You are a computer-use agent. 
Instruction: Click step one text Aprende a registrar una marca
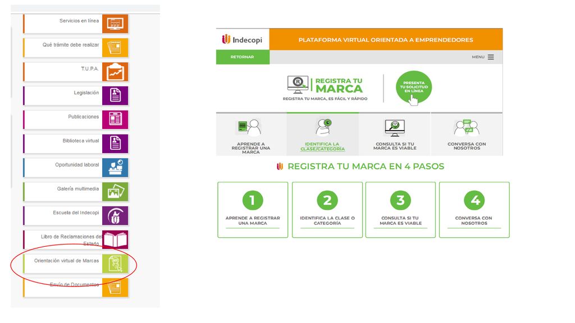[x=253, y=220]
